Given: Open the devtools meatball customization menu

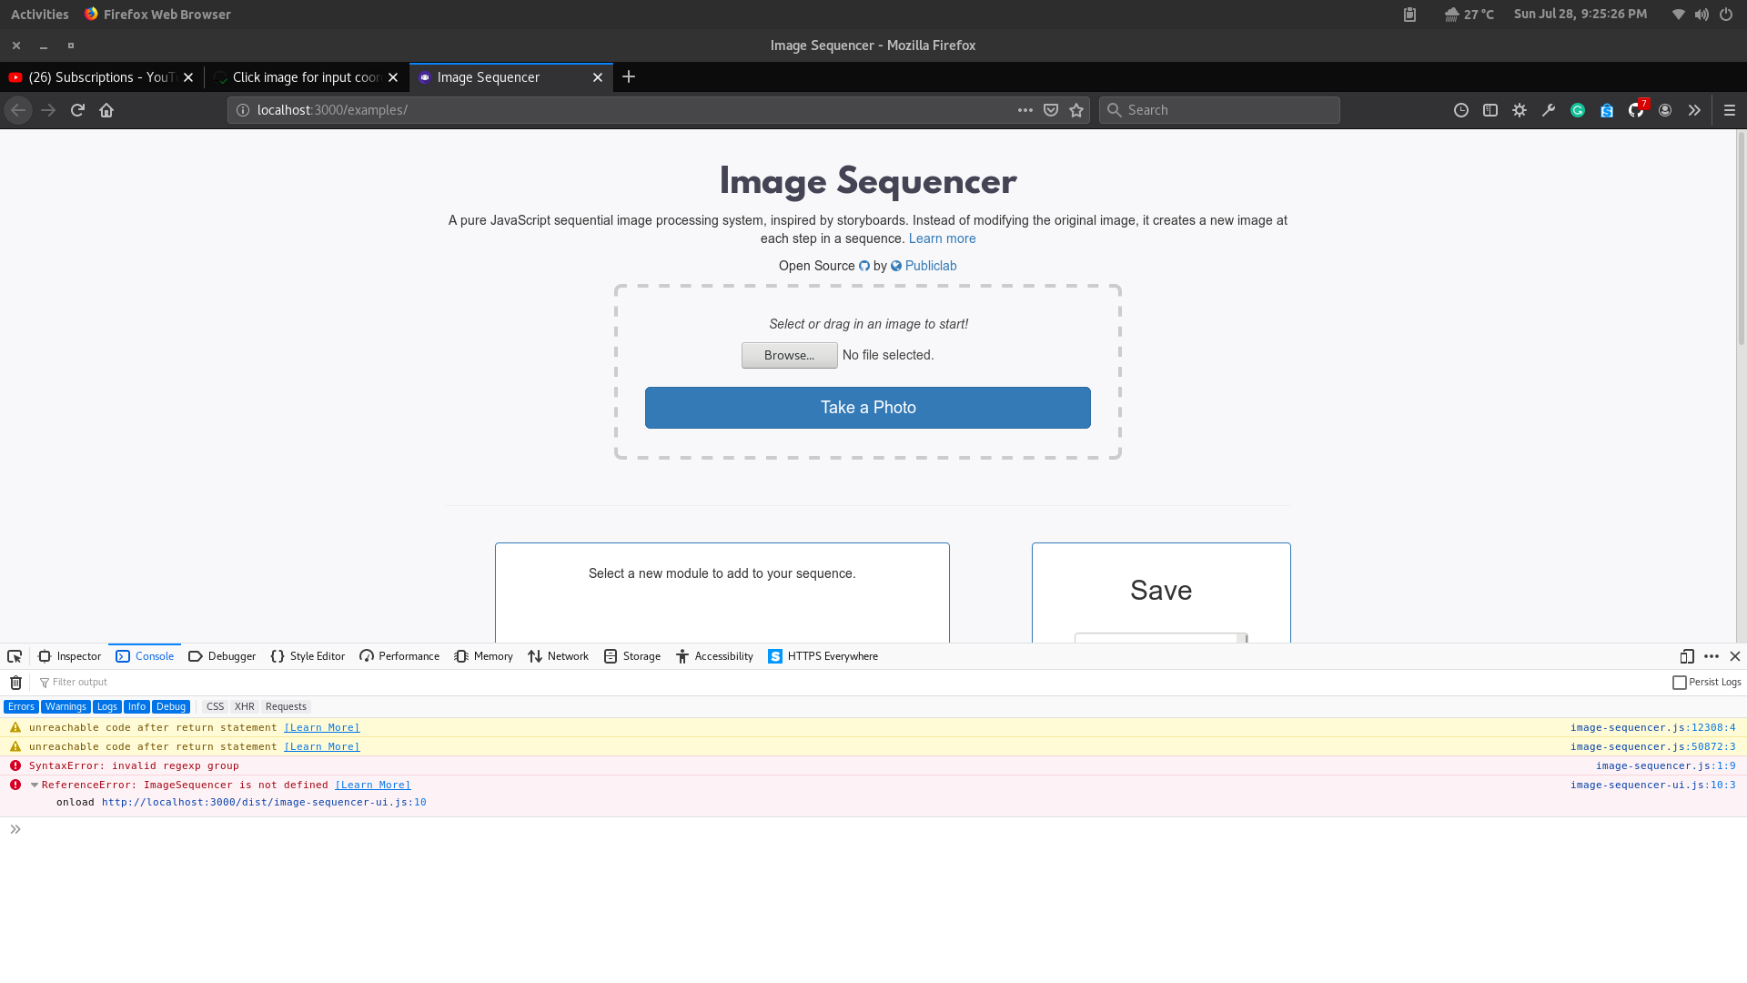Looking at the screenshot, I should point(1711,656).
